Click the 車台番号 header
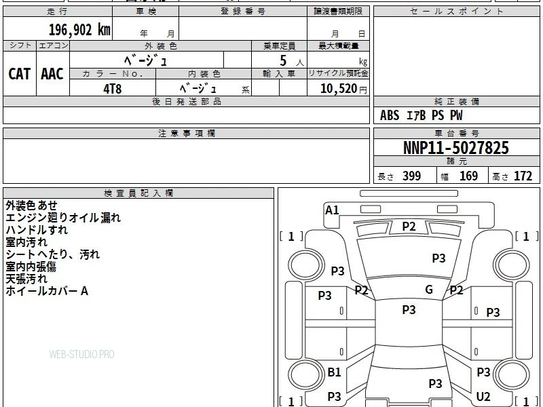Image resolution: width=543 pixels, height=407 pixels. [456, 133]
